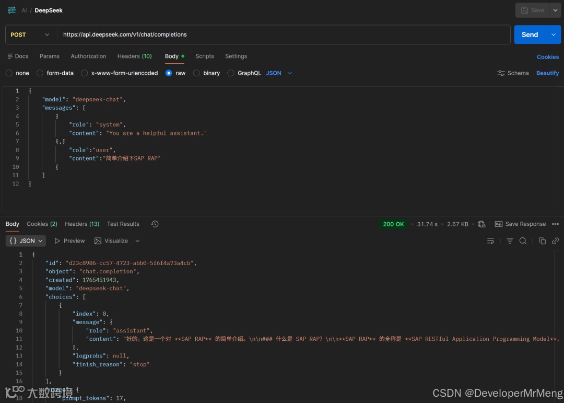Click the Beautify link
Image resolution: width=564 pixels, height=403 pixels.
click(x=547, y=73)
